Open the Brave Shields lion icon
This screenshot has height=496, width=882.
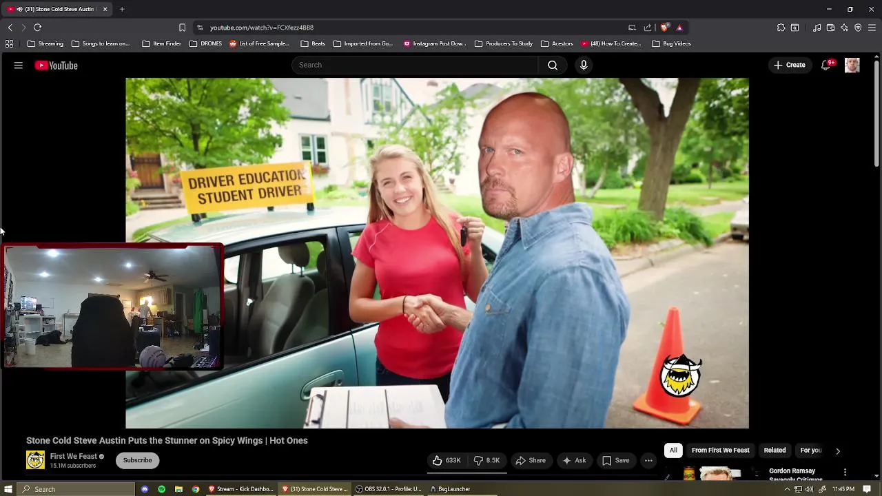pos(664,28)
